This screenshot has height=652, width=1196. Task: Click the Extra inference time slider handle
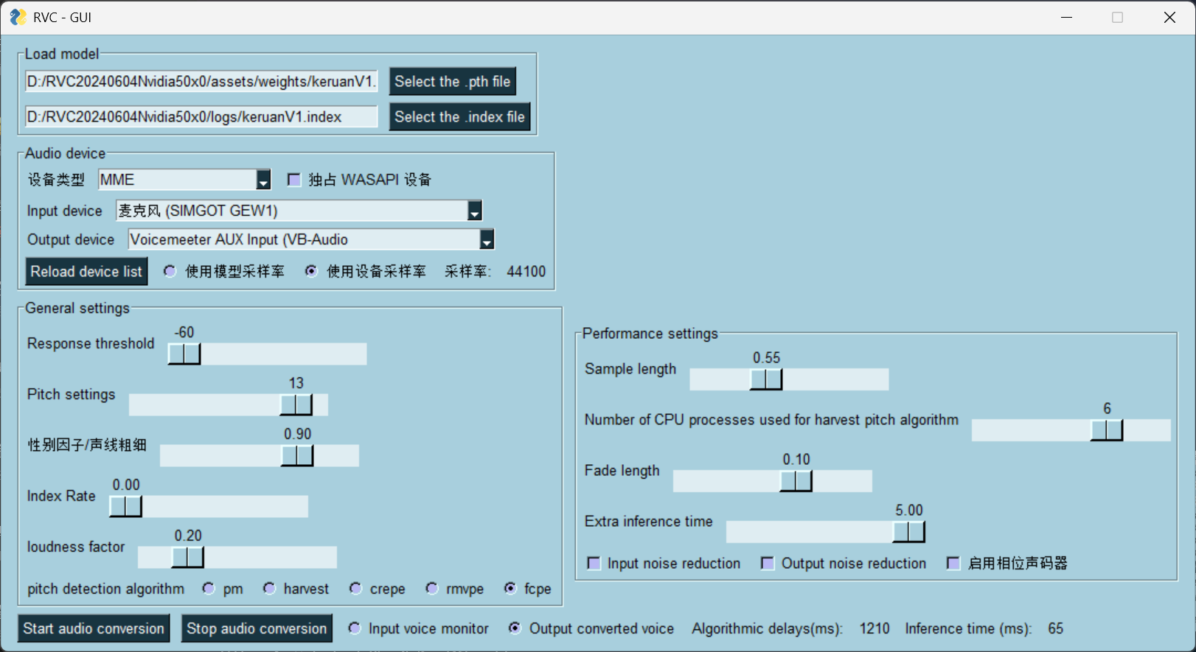(x=908, y=531)
